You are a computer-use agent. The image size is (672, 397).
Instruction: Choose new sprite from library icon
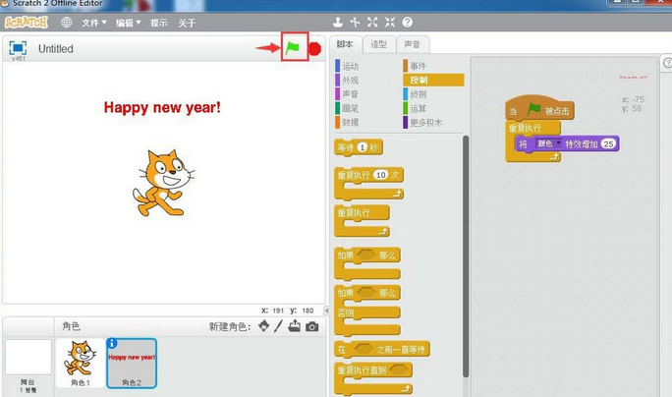click(263, 326)
